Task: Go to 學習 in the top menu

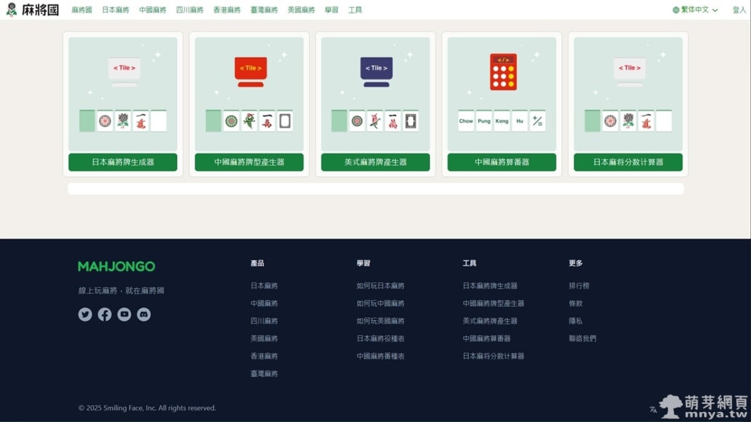Action: 332,10
